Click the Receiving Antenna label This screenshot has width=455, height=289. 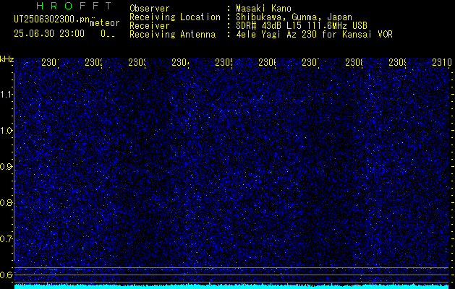pos(172,35)
